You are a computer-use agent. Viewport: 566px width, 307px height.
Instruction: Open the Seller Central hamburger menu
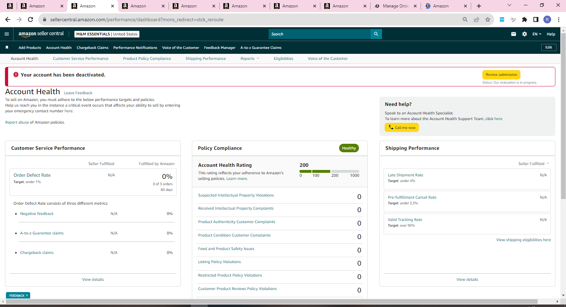(6, 34)
